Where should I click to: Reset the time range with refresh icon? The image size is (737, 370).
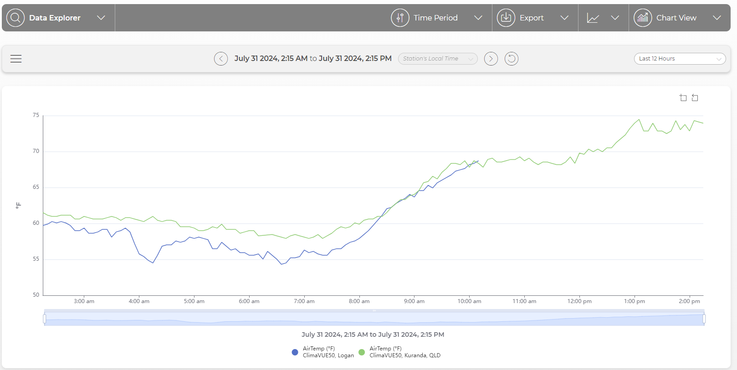512,59
